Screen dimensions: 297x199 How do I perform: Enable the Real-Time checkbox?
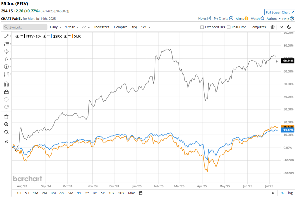pos(229,27)
